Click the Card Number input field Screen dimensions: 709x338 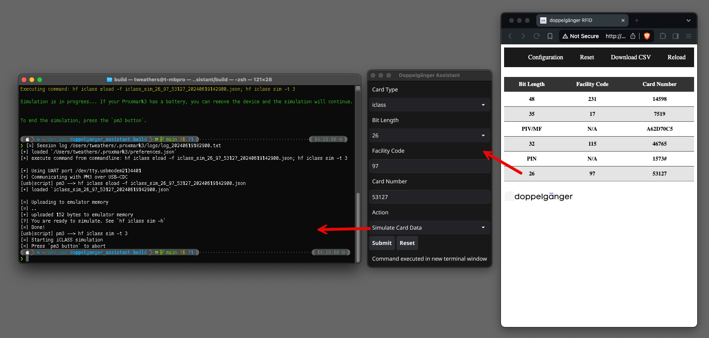[429, 197]
